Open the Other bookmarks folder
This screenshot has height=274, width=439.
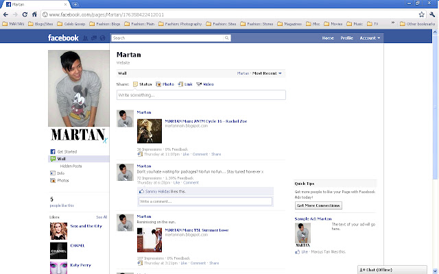(x=417, y=24)
